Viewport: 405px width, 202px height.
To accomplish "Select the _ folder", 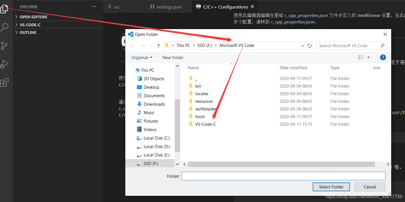I will (x=196, y=78).
